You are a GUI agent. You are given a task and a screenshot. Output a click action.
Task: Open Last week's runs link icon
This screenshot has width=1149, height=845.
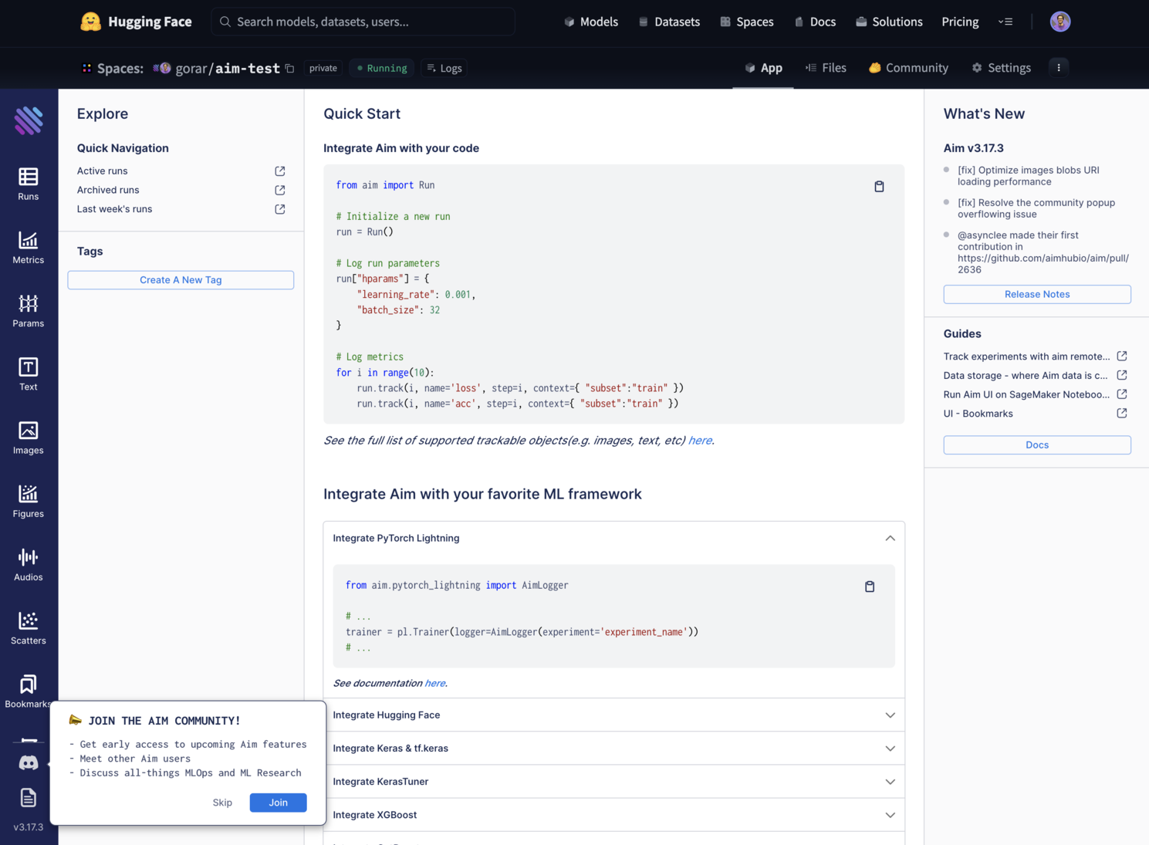coord(280,209)
